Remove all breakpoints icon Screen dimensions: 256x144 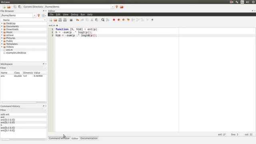pos(128,20)
